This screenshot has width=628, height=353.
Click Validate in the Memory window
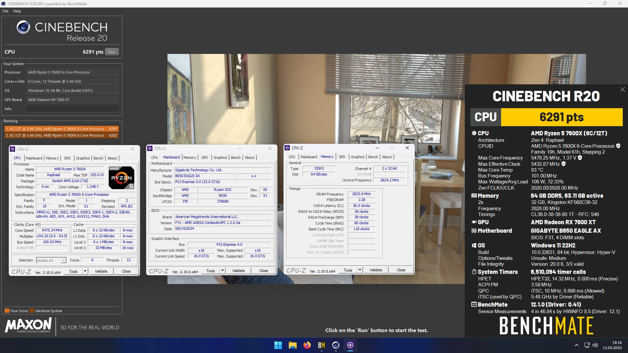point(376,270)
